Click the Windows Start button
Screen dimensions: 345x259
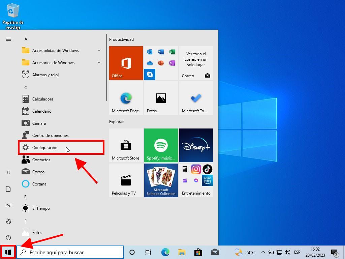pyautogui.click(x=8, y=252)
